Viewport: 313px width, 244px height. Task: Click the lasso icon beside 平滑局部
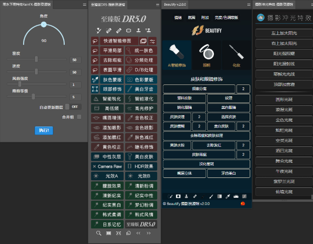click(x=95, y=50)
